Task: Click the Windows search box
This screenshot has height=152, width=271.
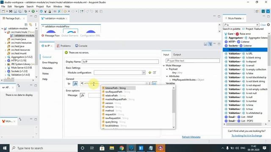Action: pyautogui.click(x=43, y=148)
